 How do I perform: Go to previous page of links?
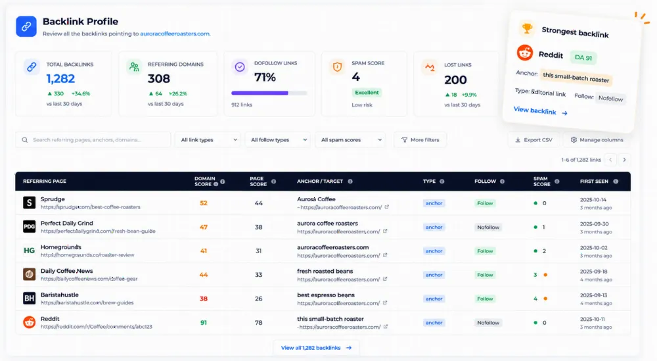(610, 160)
